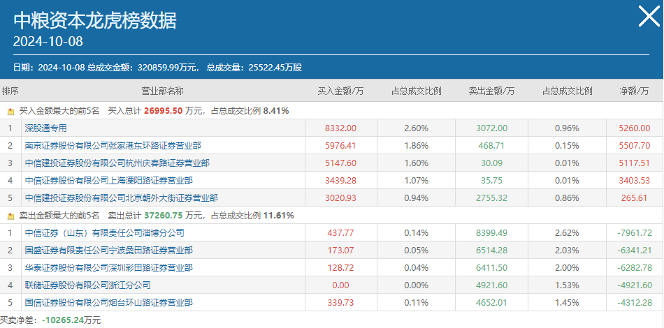
Task: Select net amount 5260.00 cell
Action: pyautogui.click(x=635, y=128)
